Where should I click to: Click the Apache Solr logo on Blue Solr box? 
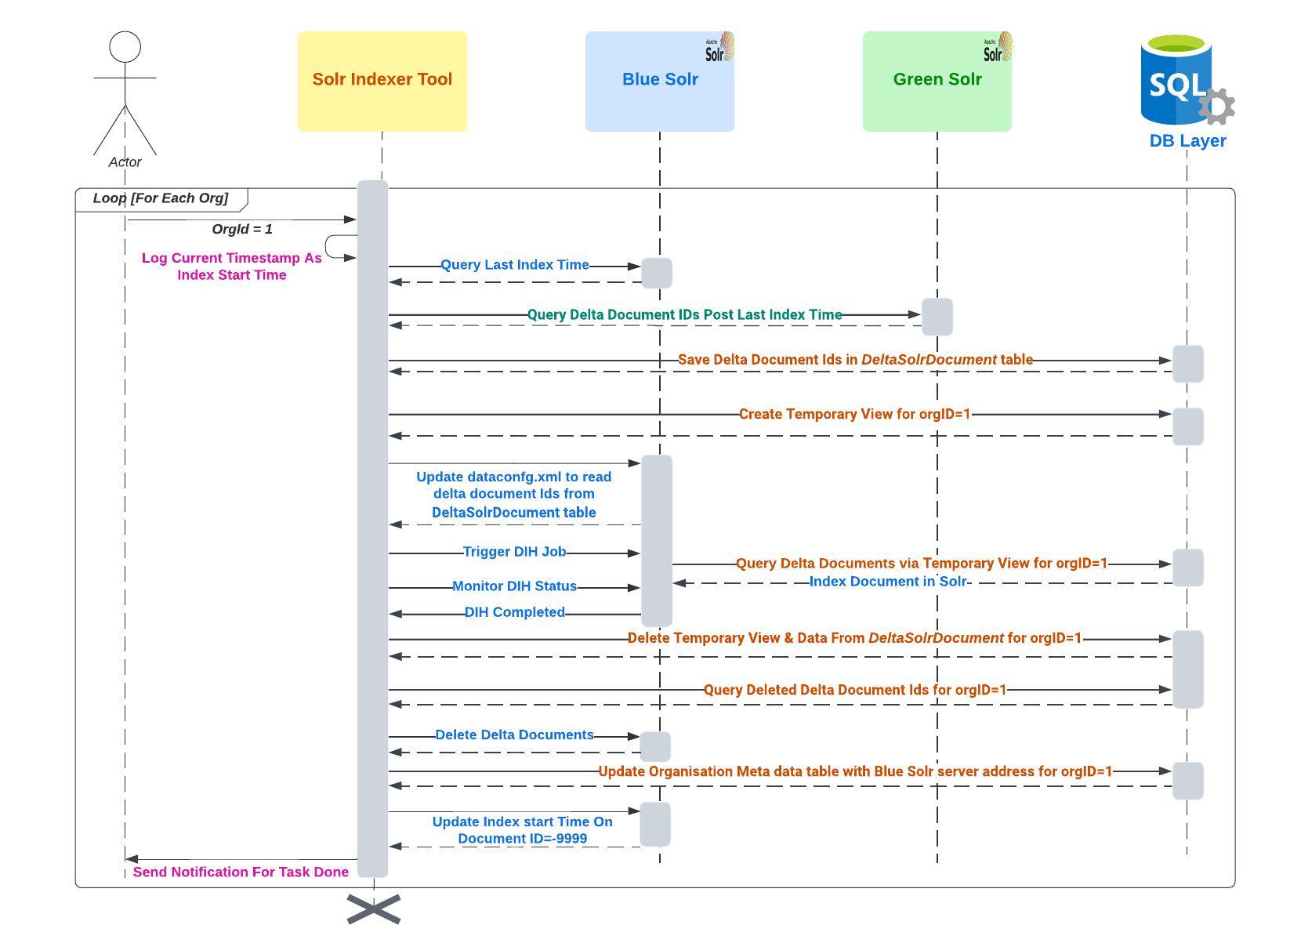coord(718,47)
